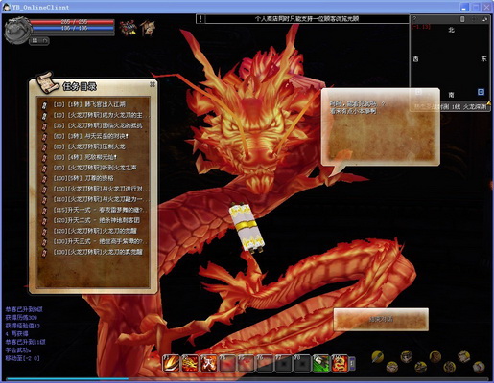The image size is (494, 383).
Task: Minimize the YB_OnlineClient window
Action: 464,7
